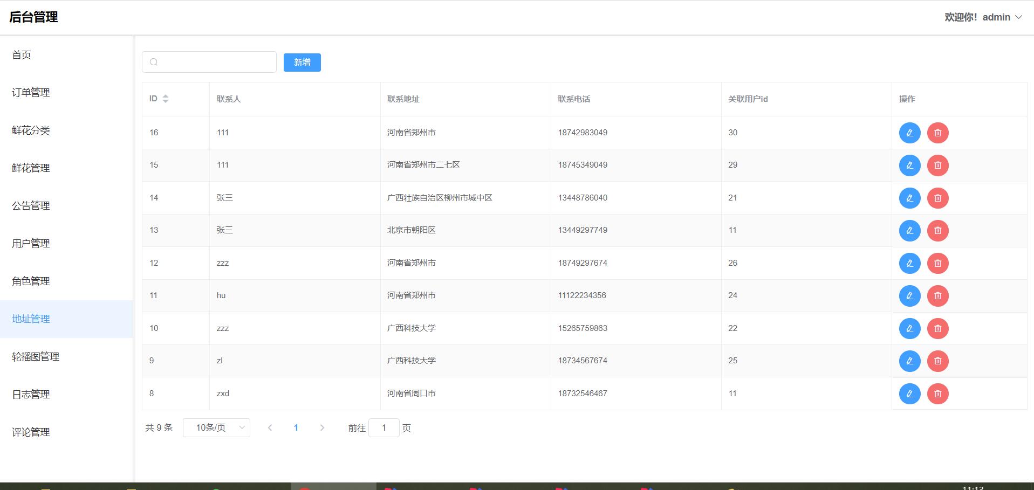Edit the row for contact zl
1034x490 pixels.
pyautogui.click(x=909, y=361)
